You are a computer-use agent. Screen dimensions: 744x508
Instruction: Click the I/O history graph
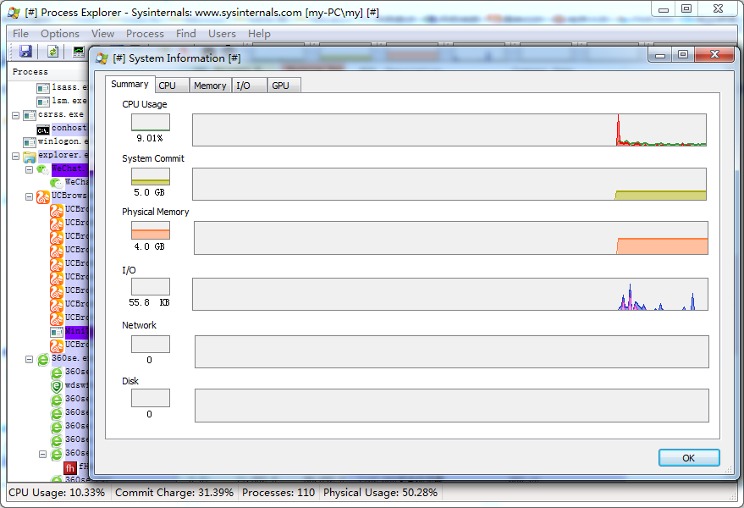click(x=450, y=295)
